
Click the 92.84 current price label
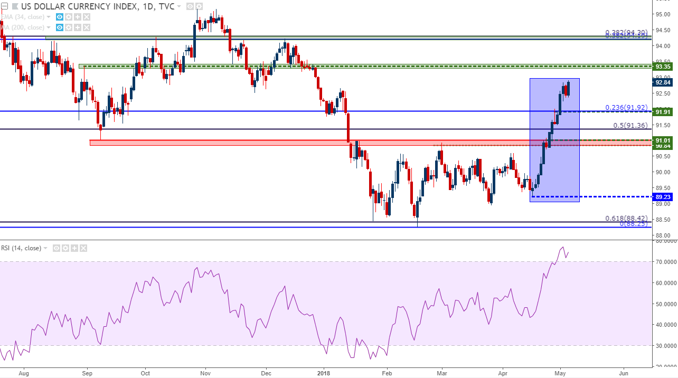pyautogui.click(x=663, y=82)
